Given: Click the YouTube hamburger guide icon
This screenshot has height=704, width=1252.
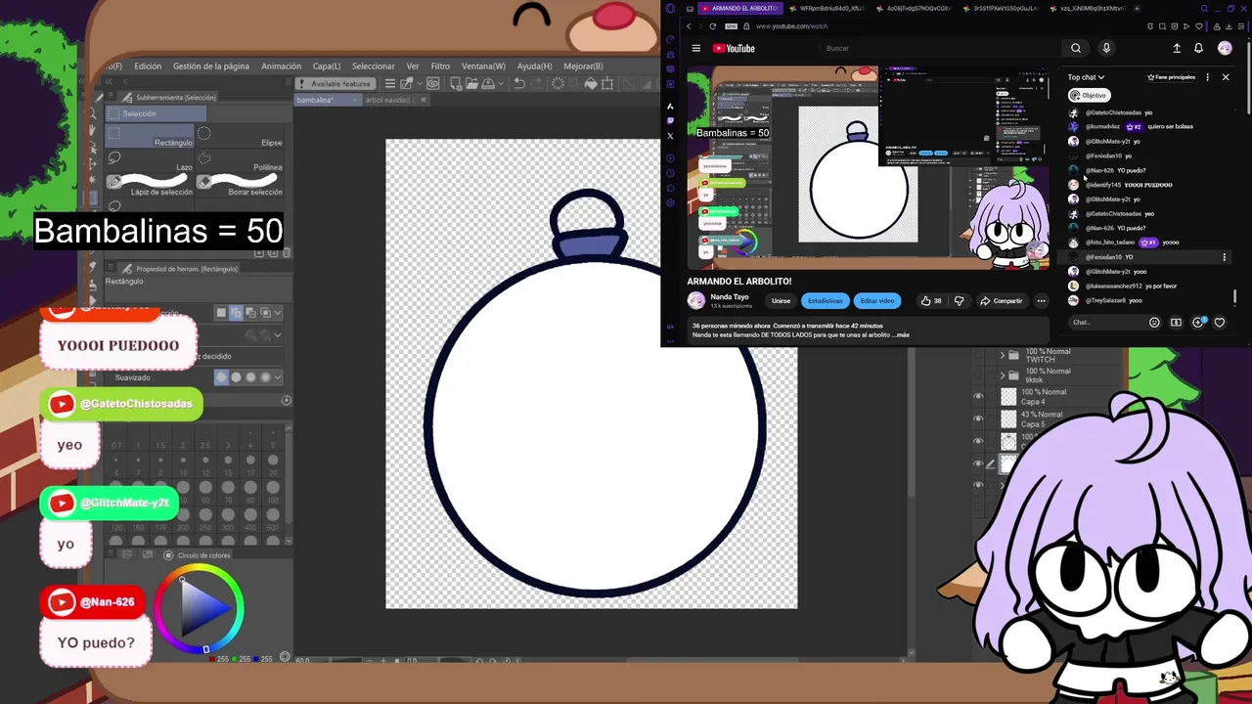Looking at the screenshot, I should (x=696, y=48).
